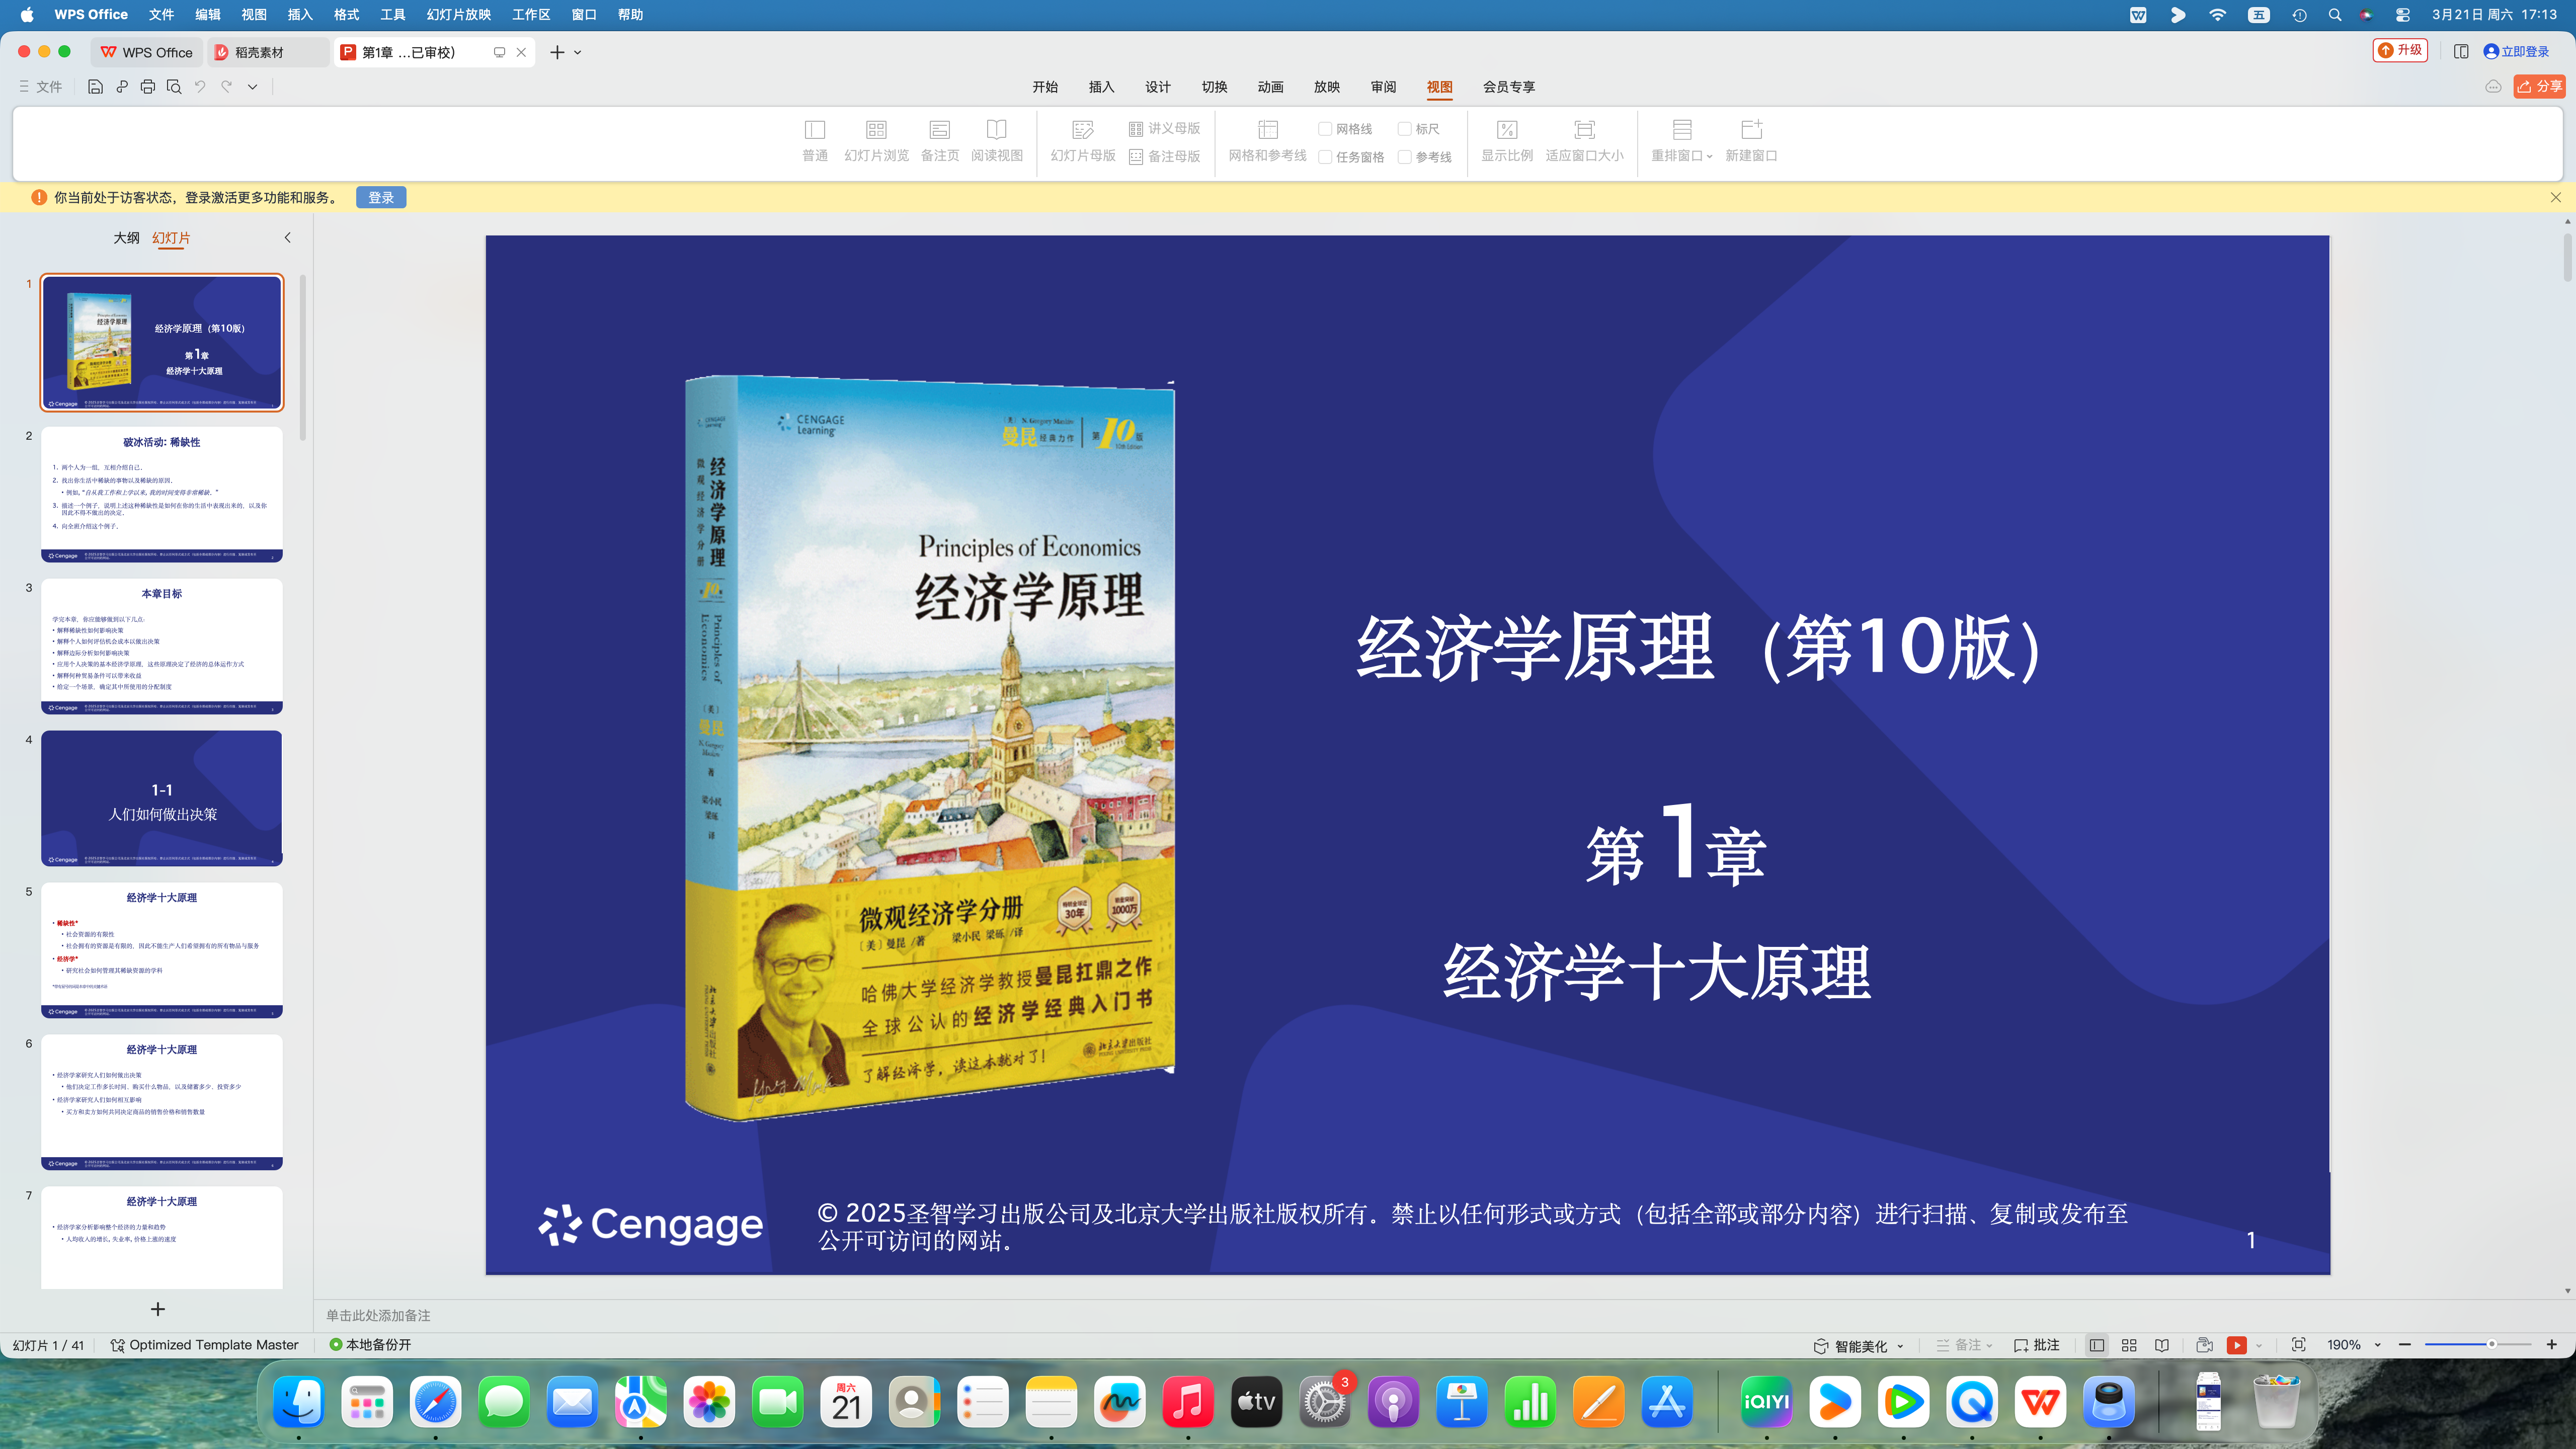Open Fit to Window size icon

(1584, 131)
